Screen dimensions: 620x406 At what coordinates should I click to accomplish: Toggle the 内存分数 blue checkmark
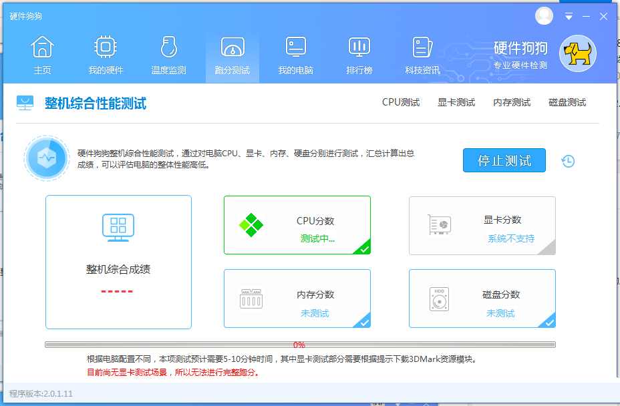click(364, 322)
